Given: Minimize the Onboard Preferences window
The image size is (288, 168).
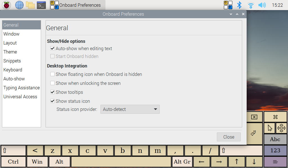Looking at the screenshot, I should pos(231,14).
